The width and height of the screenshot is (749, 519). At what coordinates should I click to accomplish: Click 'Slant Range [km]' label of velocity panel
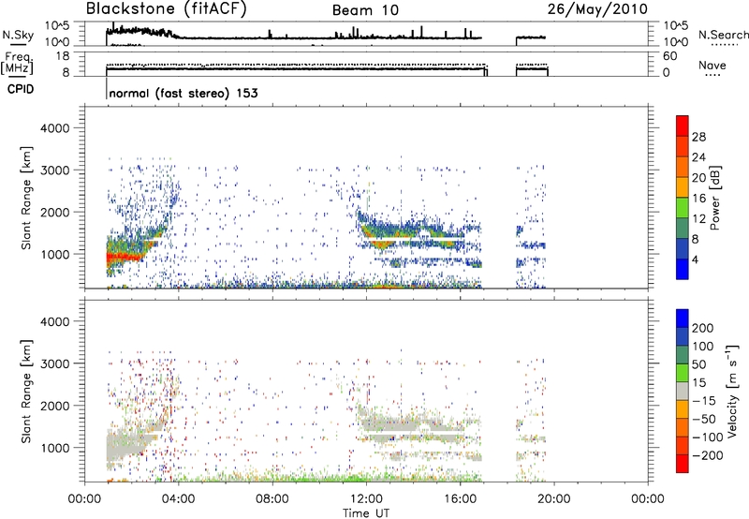[26, 392]
